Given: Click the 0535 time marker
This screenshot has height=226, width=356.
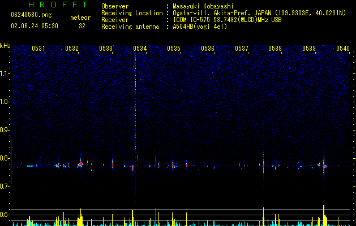Looking at the screenshot, I should tap(174, 49).
